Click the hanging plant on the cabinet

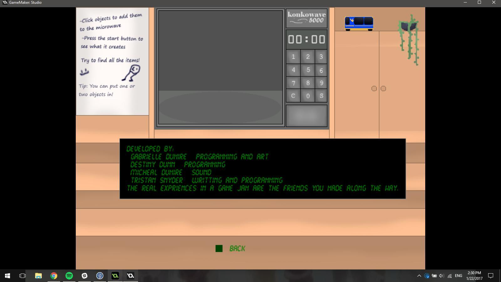(409, 40)
